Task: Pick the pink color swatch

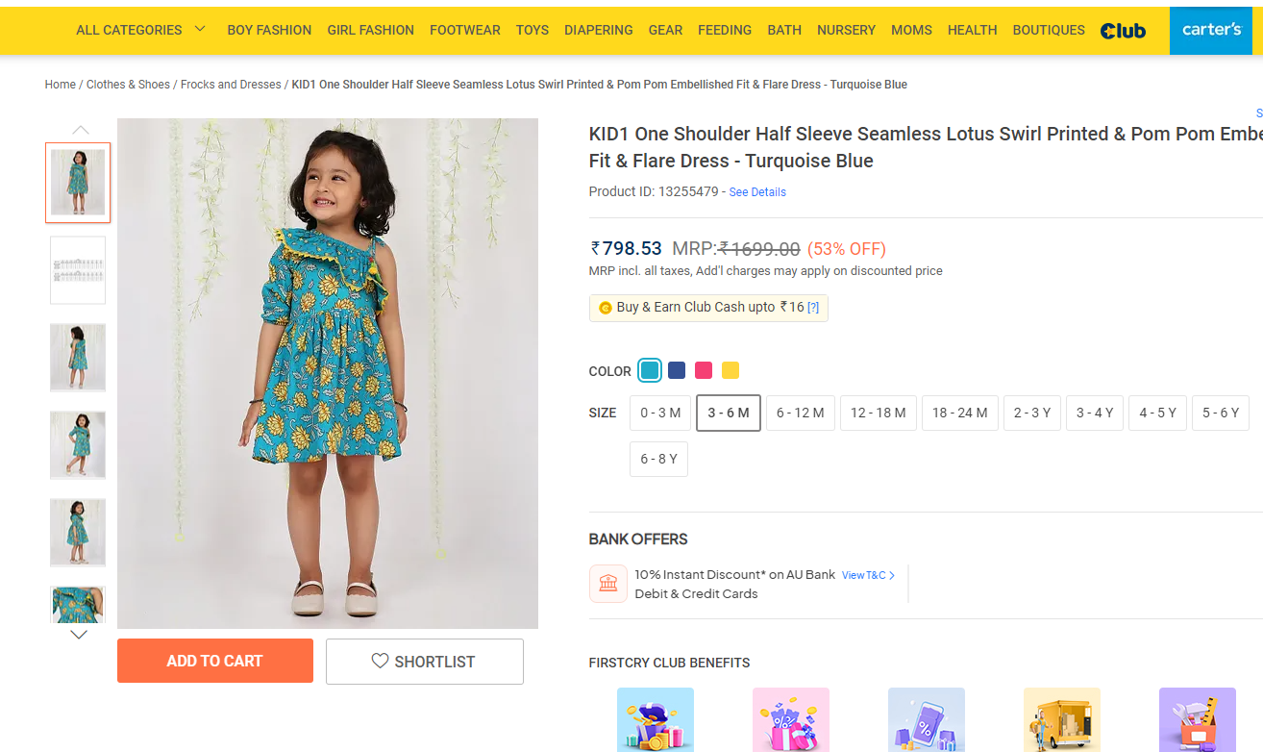Action: coord(704,370)
